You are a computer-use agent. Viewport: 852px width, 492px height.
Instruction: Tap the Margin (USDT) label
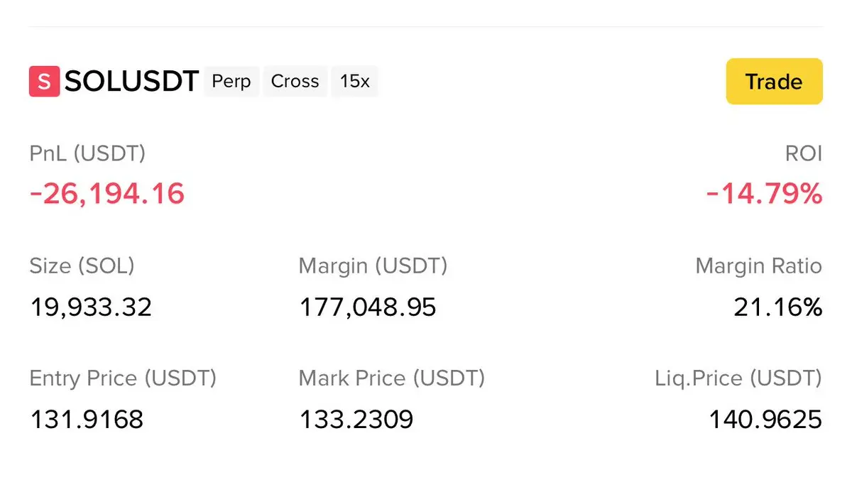373,266
